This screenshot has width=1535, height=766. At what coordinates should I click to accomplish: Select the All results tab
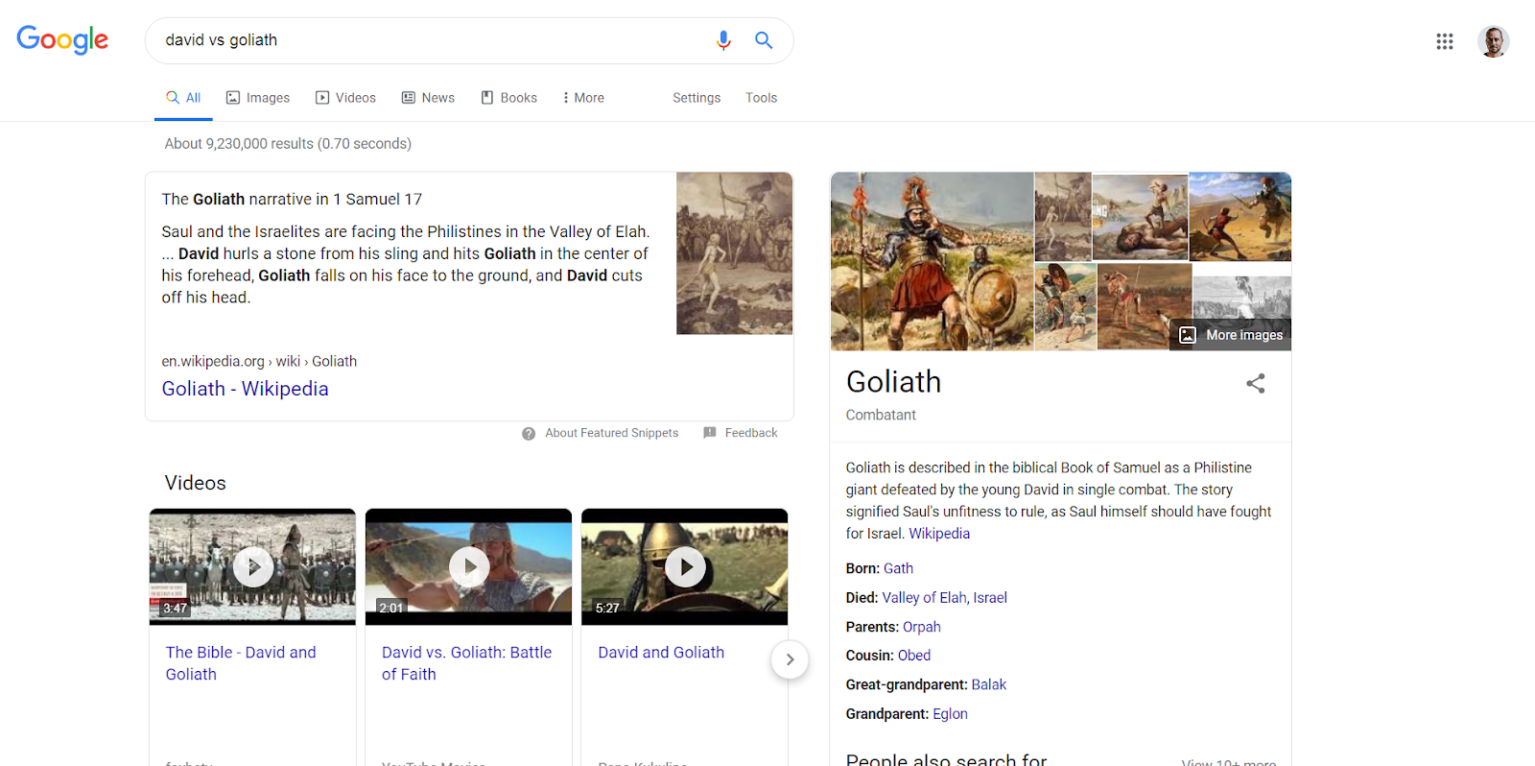183,98
